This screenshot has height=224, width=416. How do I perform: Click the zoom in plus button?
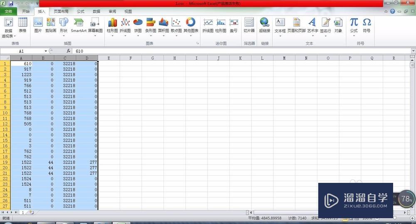pyautogui.click(x=413, y=219)
